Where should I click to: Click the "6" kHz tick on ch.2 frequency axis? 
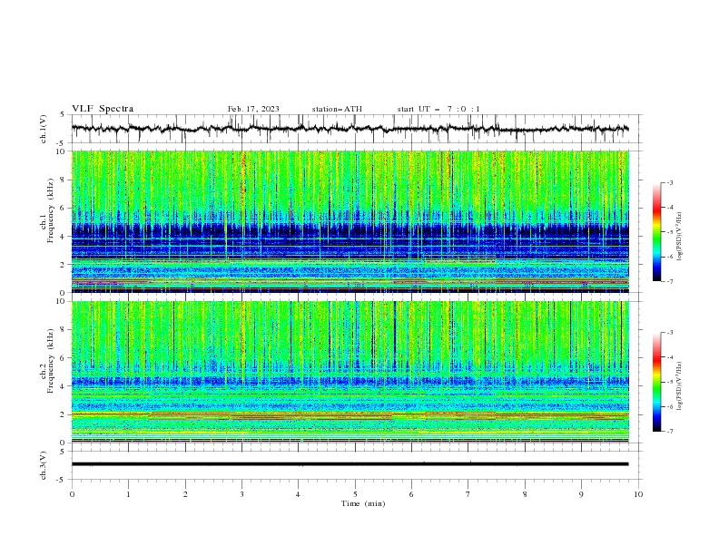pyautogui.click(x=64, y=357)
